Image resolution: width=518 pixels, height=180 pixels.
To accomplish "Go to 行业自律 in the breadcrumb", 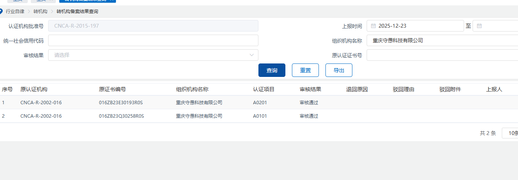I will click(15, 12).
